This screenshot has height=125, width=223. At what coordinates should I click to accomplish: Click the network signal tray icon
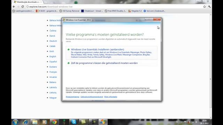point(193,122)
